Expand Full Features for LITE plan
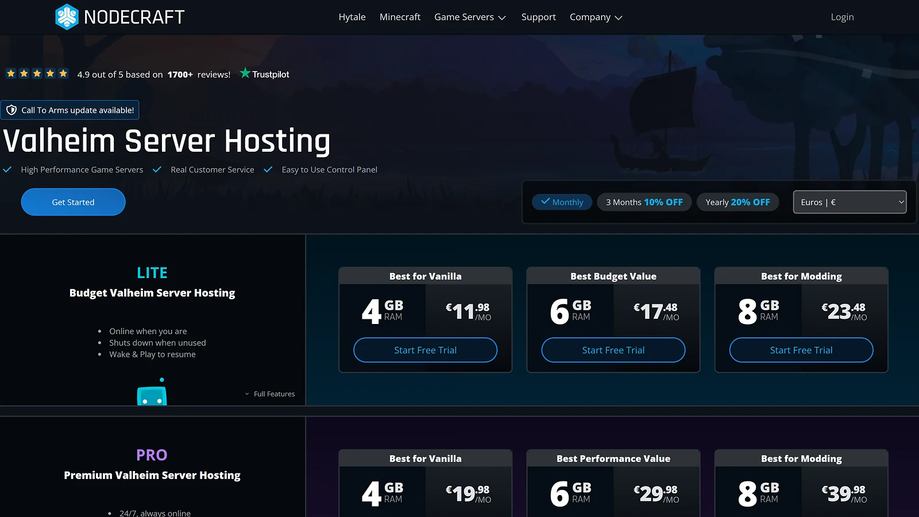 click(270, 394)
